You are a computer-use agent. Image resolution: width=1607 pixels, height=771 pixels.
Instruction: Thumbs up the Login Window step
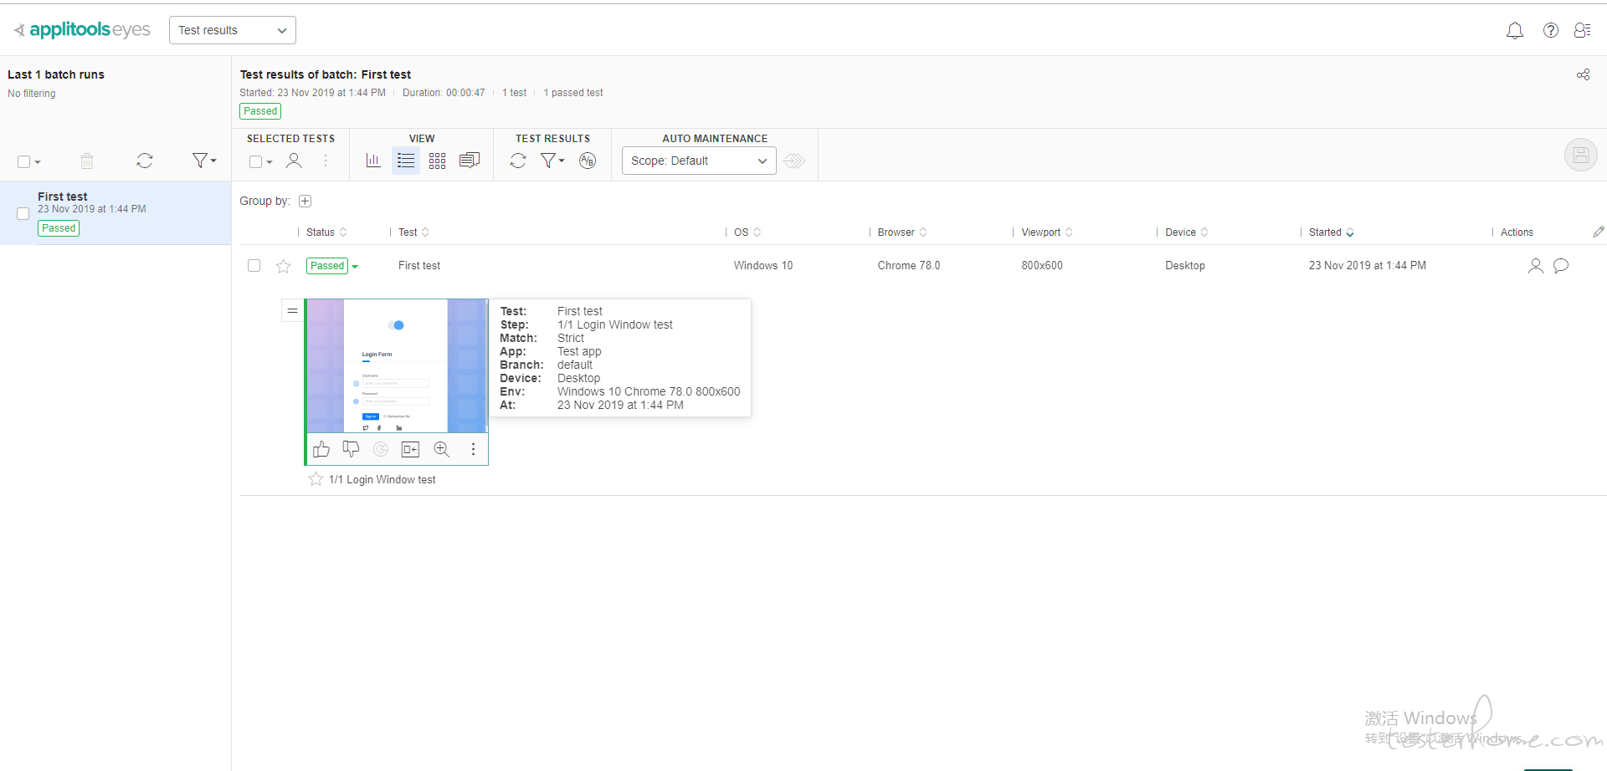pyautogui.click(x=321, y=449)
